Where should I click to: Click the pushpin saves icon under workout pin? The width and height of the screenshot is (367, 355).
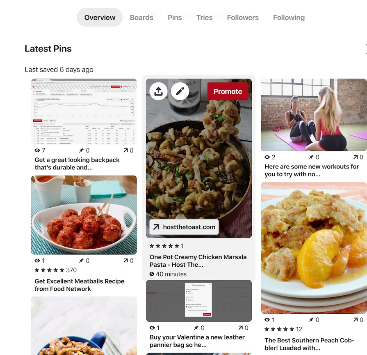311,157
